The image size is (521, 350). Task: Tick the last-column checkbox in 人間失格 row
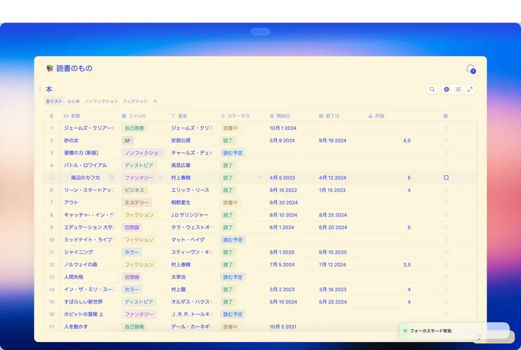(446, 277)
